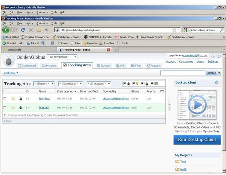Open the Search options arrow
The width and height of the screenshot is (226, 175).
tap(219, 73)
